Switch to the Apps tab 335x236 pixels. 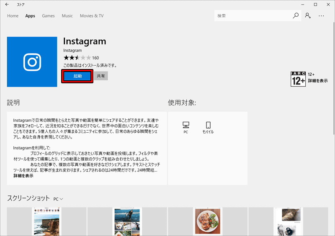click(30, 16)
